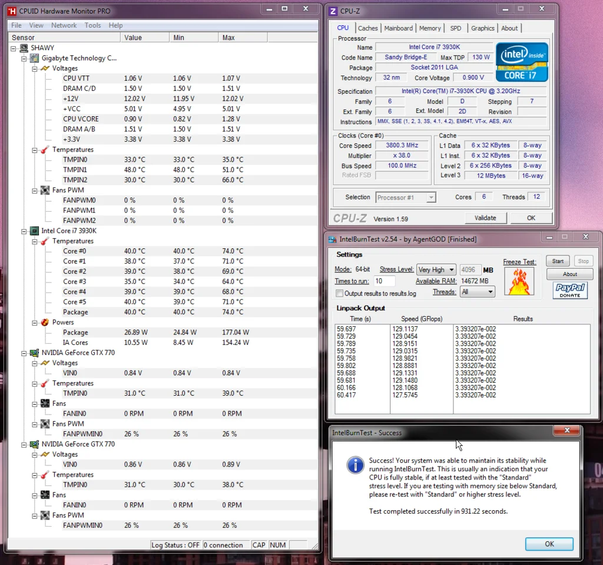Viewport: 603px width, 565px height.
Task: Click the Times to run input field
Action: (384, 281)
